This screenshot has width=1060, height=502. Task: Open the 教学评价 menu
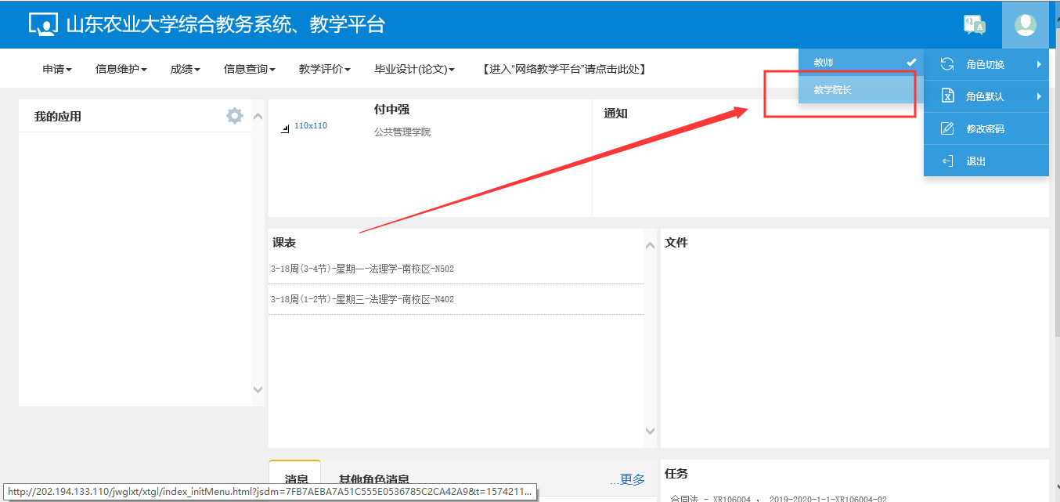point(324,70)
